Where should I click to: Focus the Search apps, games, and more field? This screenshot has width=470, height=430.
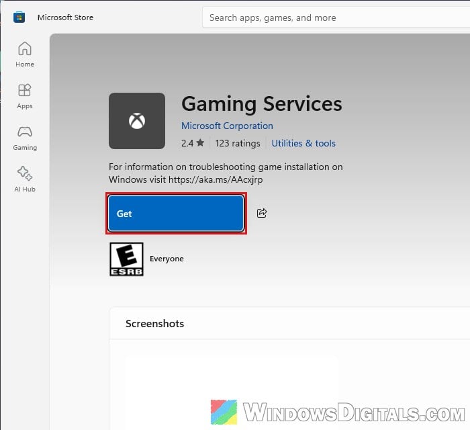[x=336, y=17]
